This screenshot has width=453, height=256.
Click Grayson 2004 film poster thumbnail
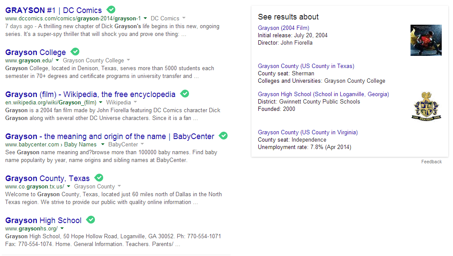[426, 40]
